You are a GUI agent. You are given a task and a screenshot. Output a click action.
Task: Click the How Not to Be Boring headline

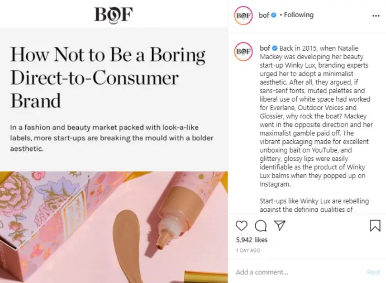107,77
